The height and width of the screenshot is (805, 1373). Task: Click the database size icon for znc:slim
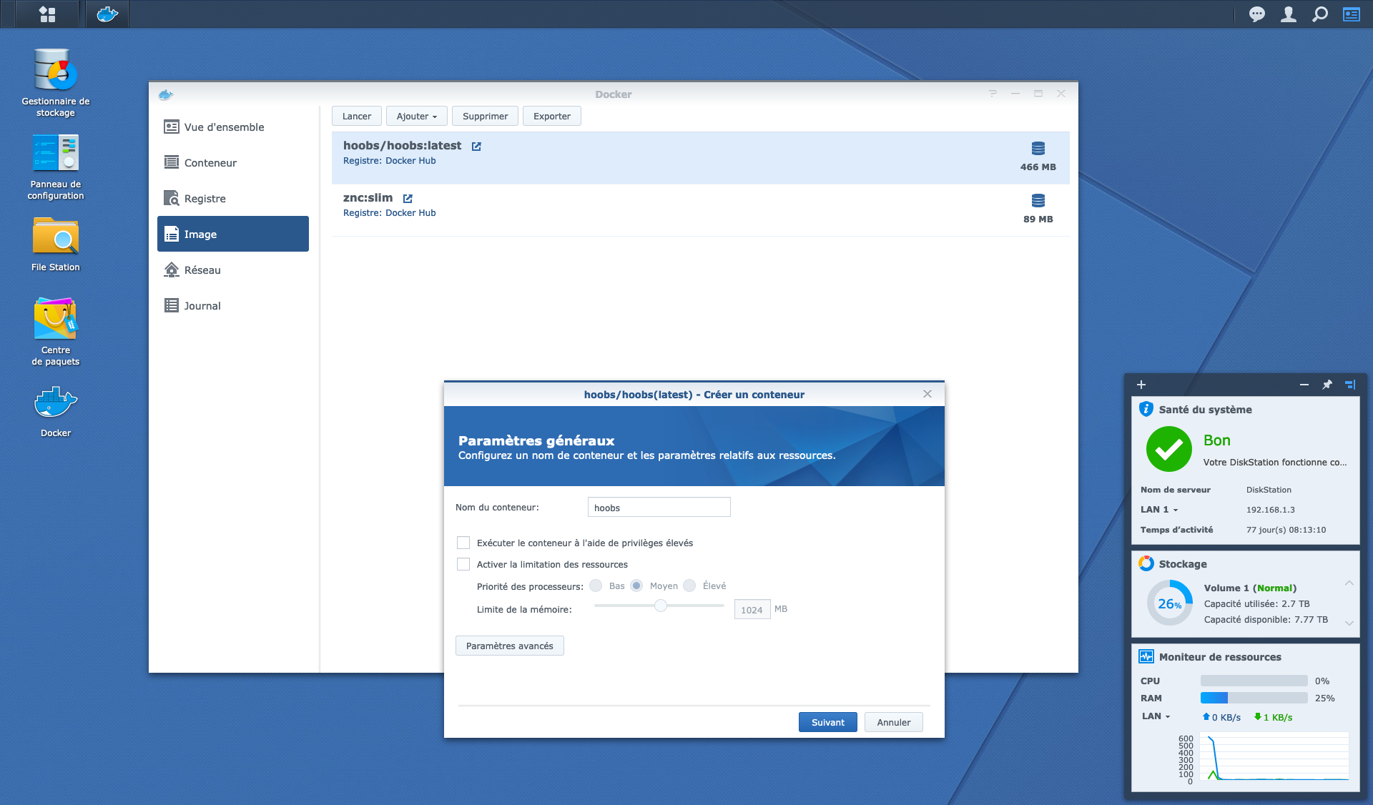(x=1038, y=200)
